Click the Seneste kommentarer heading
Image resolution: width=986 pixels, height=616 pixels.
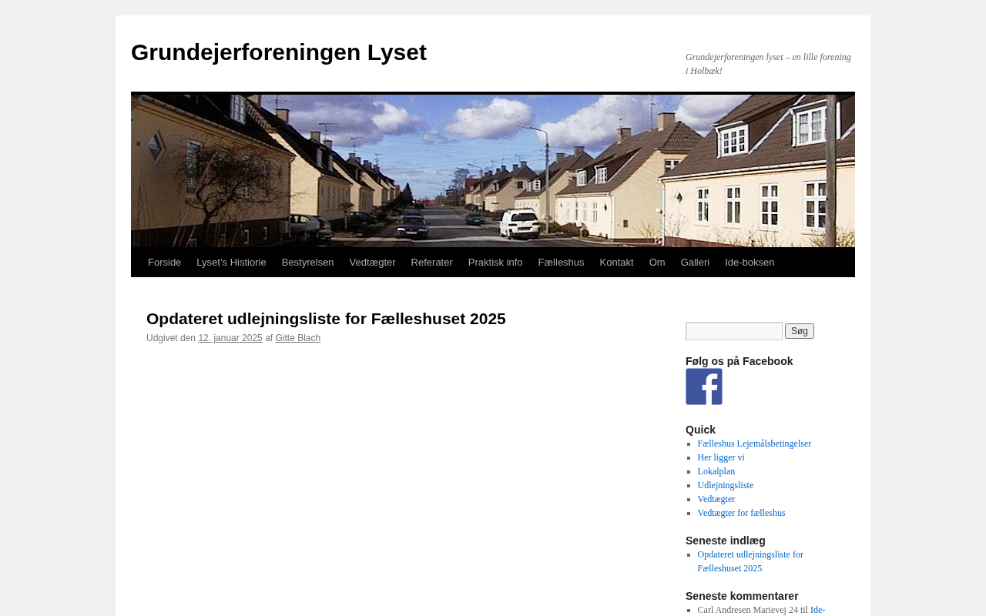coord(742,596)
